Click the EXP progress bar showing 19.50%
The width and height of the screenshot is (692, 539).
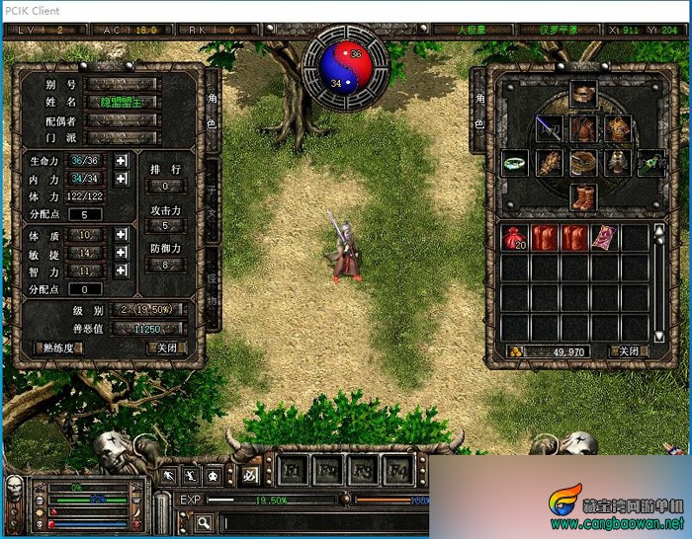point(272,500)
